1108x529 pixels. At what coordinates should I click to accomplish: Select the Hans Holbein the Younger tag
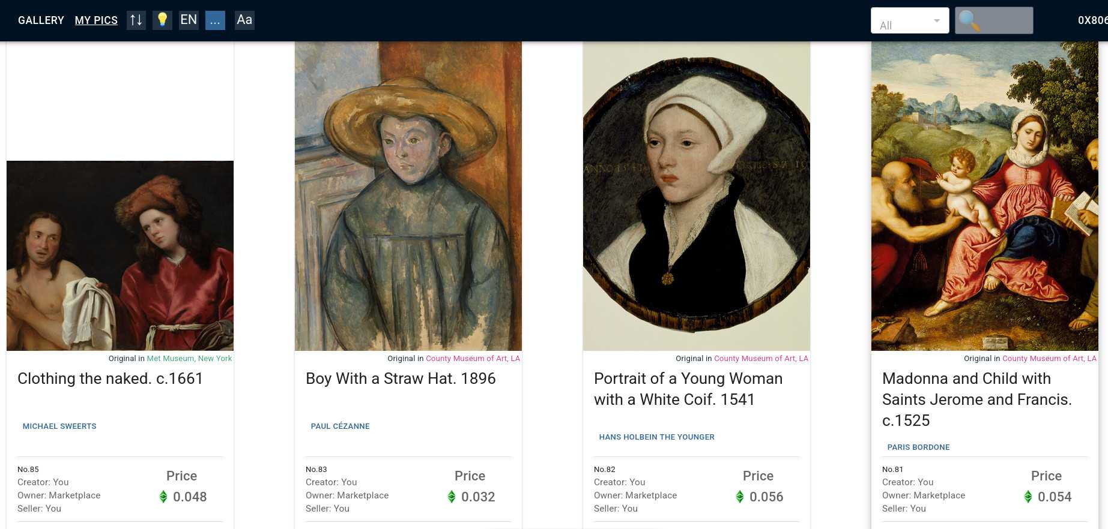656,437
